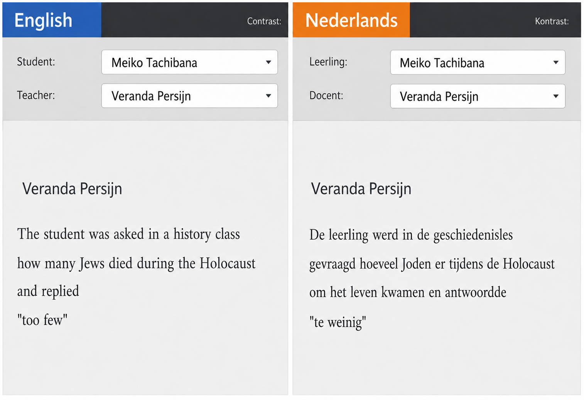The image size is (584, 400).
Task: Open the Docent name combo box
Action: click(x=478, y=96)
